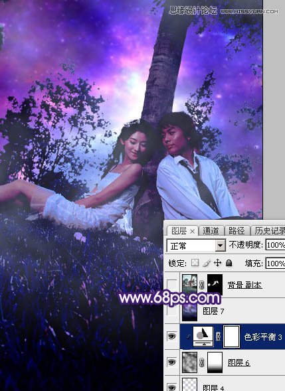The width and height of the screenshot is (285, 391).
Task: Hide the 图层 6 layer
Action: pyautogui.click(x=172, y=362)
